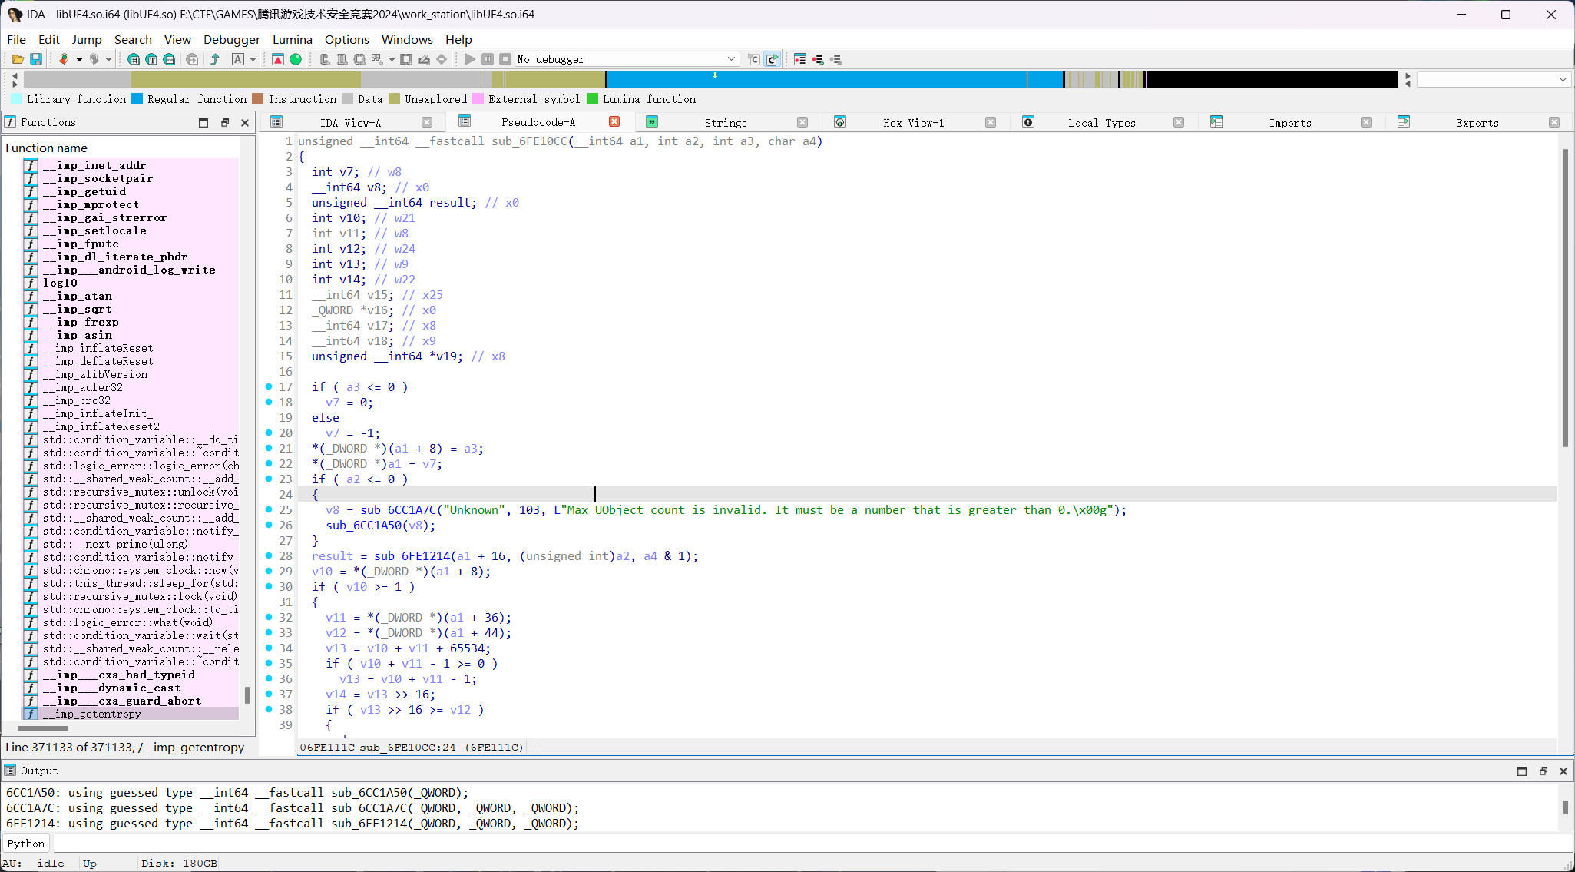The width and height of the screenshot is (1575, 872).
Task: Toggle breakpoint dot on line 38
Action: pyautogui.click(x=269, y=709)
